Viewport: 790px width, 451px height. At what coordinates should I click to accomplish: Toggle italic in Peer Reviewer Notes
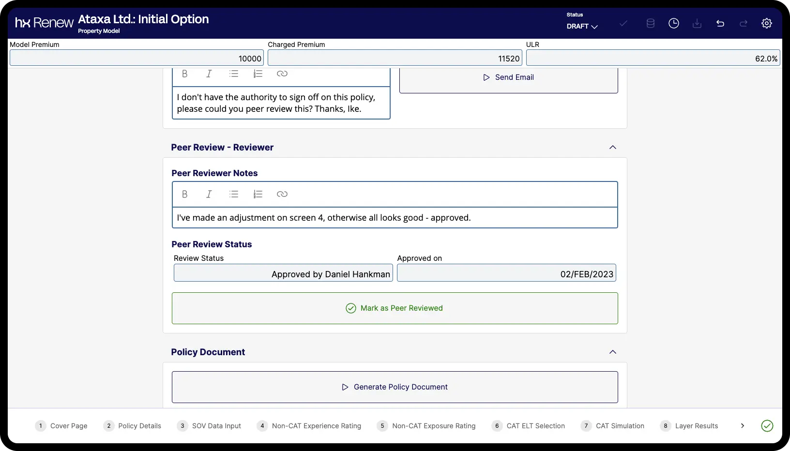click(x=209, y=194)
